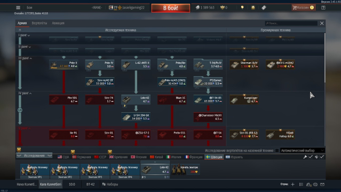
Task: Click the vehicle search input field
Action: coord(291,23)
